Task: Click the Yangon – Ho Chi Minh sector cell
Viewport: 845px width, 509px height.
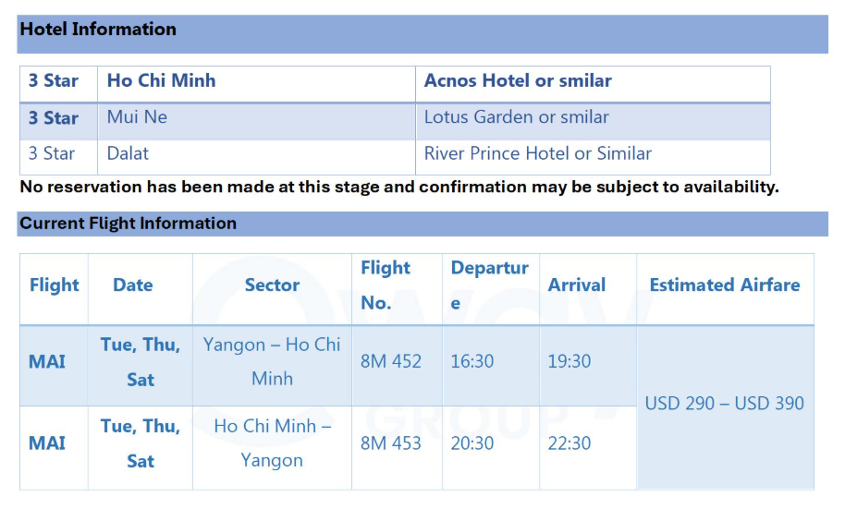Action: [272, 361]
